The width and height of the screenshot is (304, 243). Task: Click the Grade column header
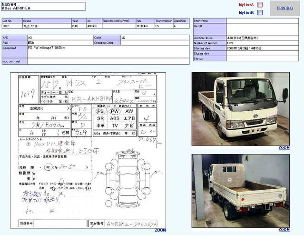tap(47, 21)
